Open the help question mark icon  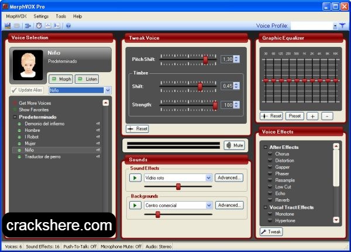pos(68,26)
